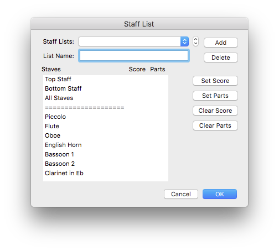
Task: Select the English Horn staff
Action: [106, 145]
